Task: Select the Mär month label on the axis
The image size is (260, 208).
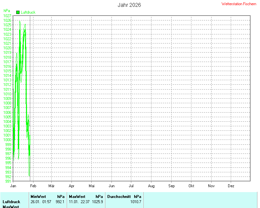Action: pyautogui.click(x=51, y=186)
